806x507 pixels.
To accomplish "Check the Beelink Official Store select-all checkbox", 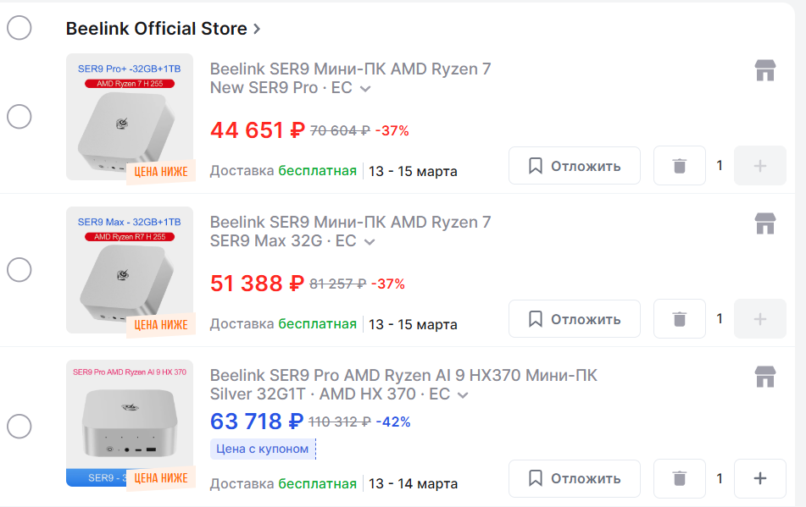I will click(x=19, y=27).
